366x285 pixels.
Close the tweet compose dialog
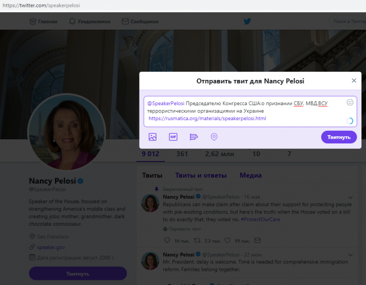(x=354, y=81)
